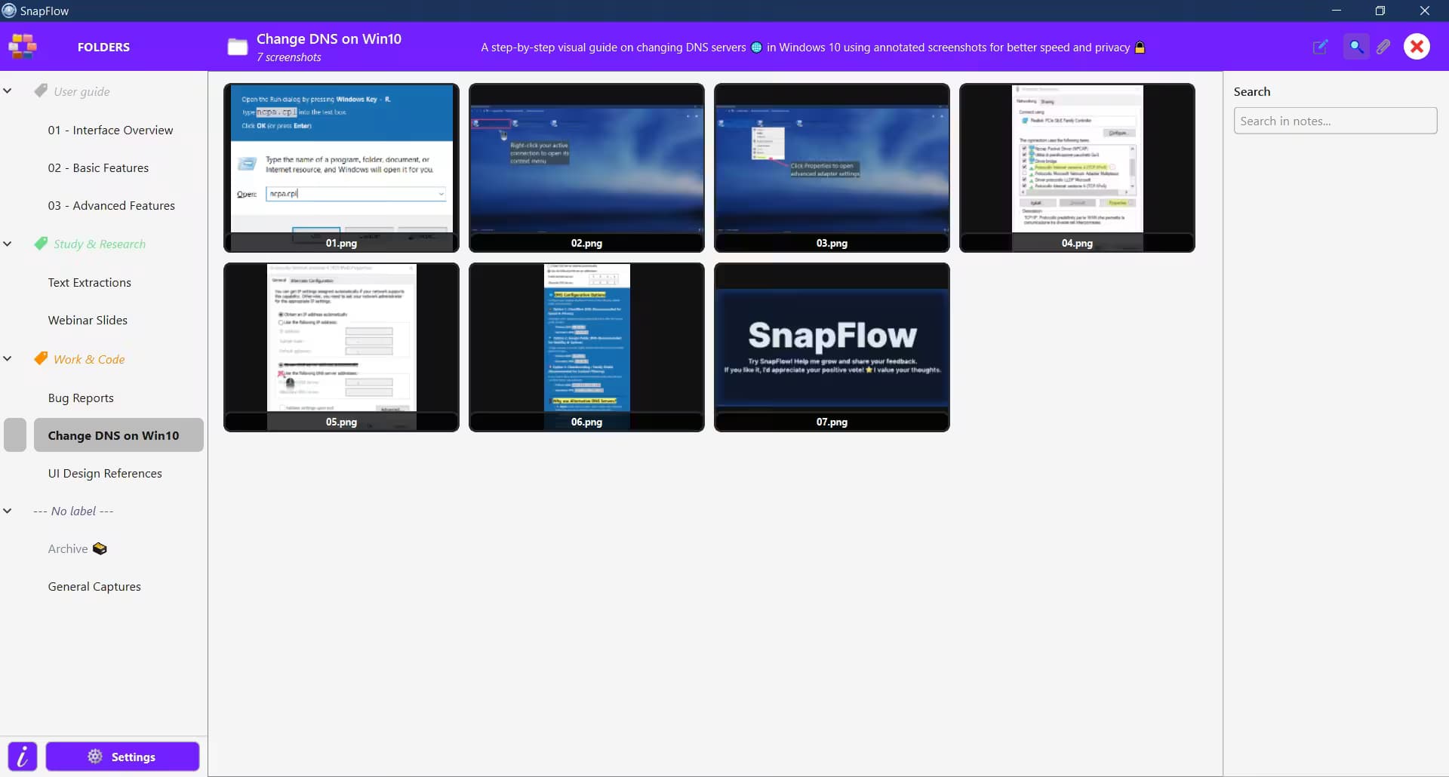Screen dimensions: 1449x777
Task: Open the 02.png screenshot thumbnail
Action: (x=586, y=167)
